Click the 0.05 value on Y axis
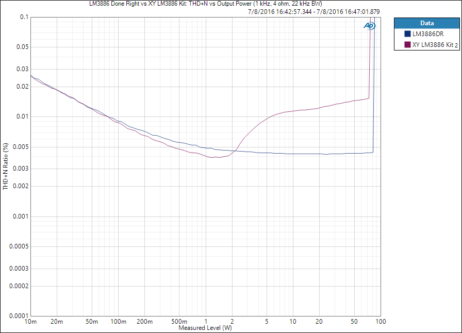The height and width of the screenshot is (333, 462). click(x=22, y=47)
